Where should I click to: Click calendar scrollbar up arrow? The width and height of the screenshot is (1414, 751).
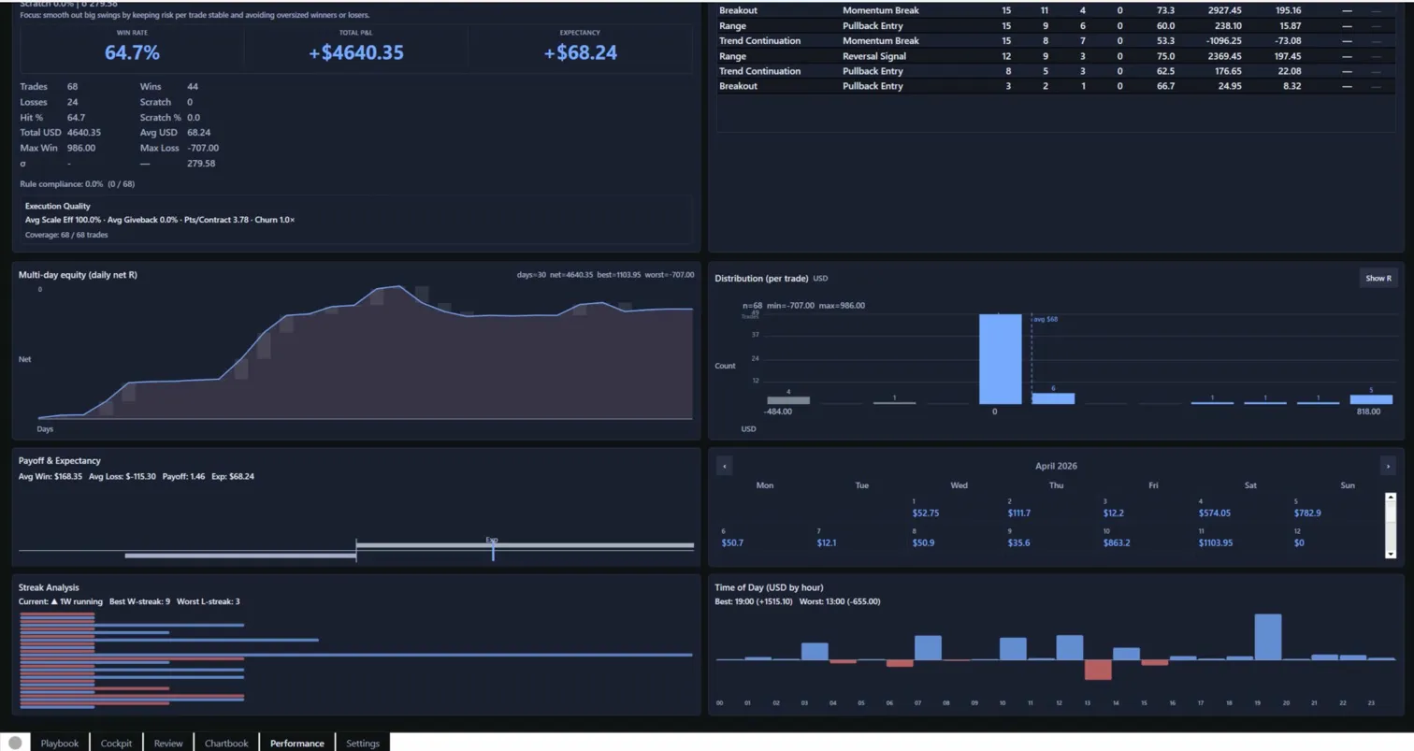tap(1390, 498)
